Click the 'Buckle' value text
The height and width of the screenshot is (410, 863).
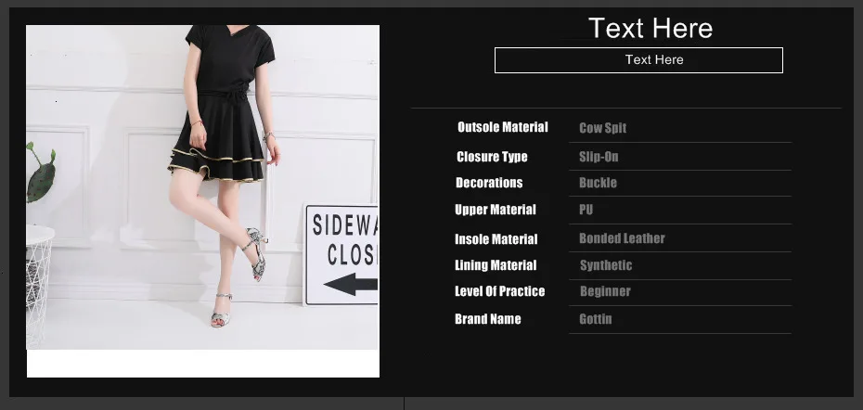pos(598,183)
